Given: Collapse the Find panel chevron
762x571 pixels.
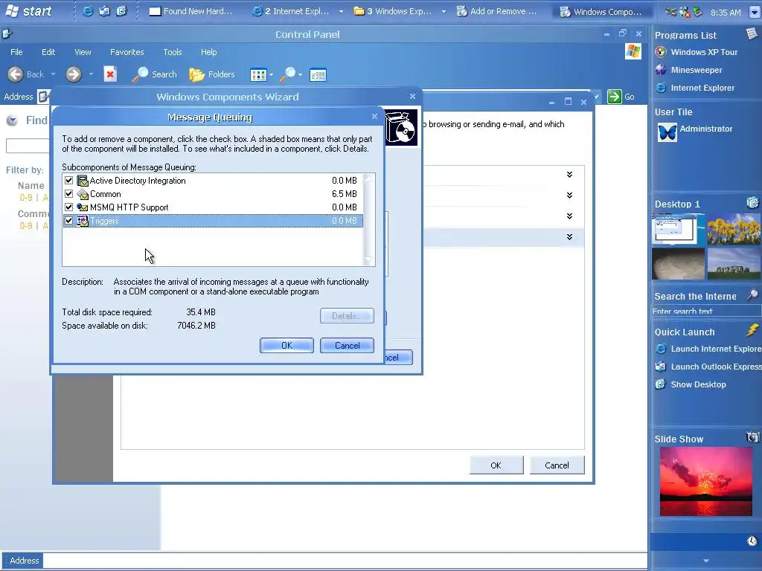Looking at the screenshot, I should (12, 120).
